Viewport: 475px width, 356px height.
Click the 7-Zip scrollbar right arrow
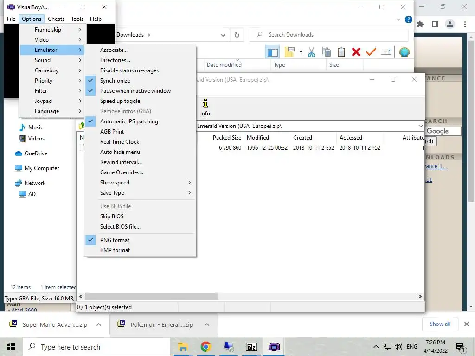coord(420,296)
